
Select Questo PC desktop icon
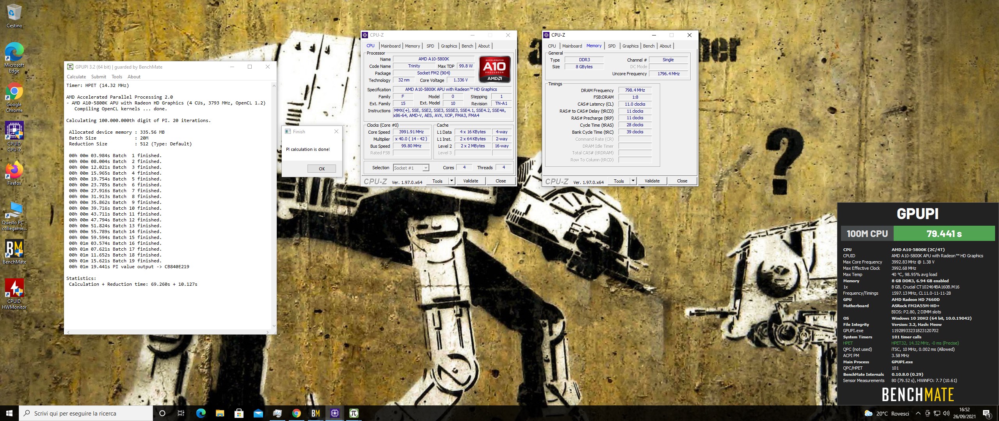pos(14,216)
